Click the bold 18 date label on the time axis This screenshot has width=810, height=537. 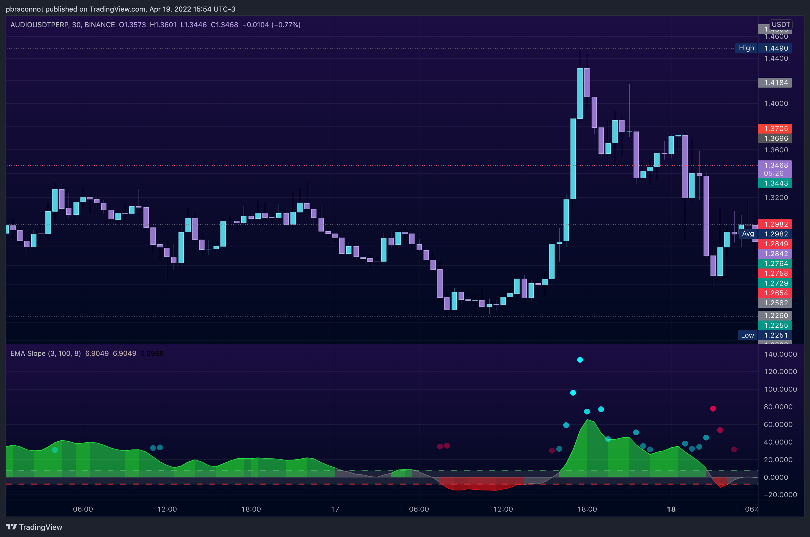point(671,509)
